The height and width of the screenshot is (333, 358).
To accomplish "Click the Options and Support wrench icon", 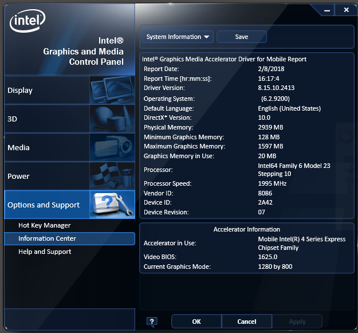I will (x=112, y=205).
